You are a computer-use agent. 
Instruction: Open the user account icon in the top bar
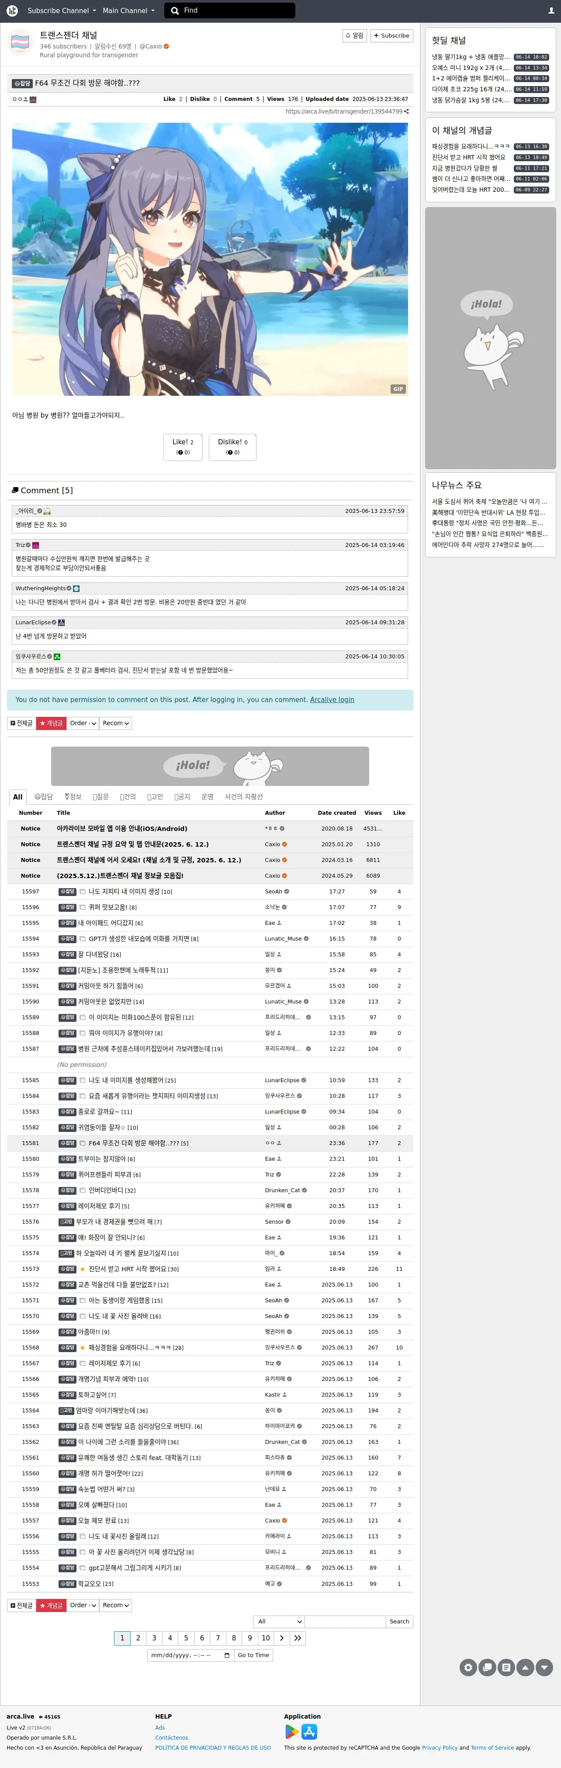[x=551, y=10]
